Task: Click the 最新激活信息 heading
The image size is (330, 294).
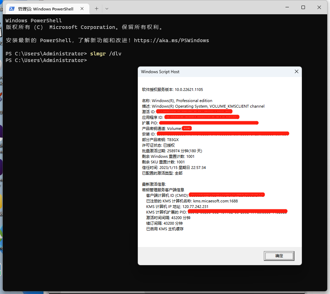Action: (154, 184)
